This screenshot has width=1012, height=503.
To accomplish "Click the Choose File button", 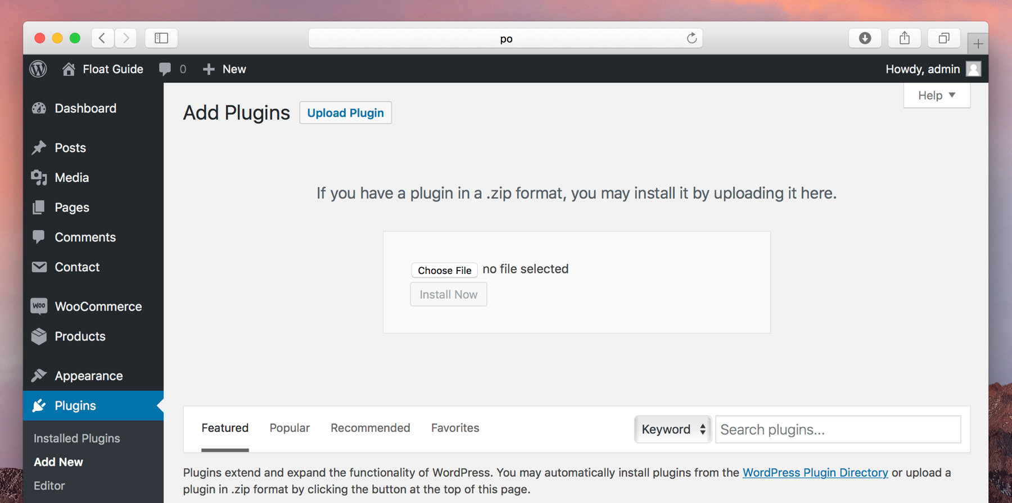I will (444, 270).
